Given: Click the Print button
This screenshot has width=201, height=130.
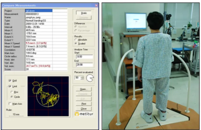Looking at the screenshot, I should pyautogui.click(x=84, y=104).
